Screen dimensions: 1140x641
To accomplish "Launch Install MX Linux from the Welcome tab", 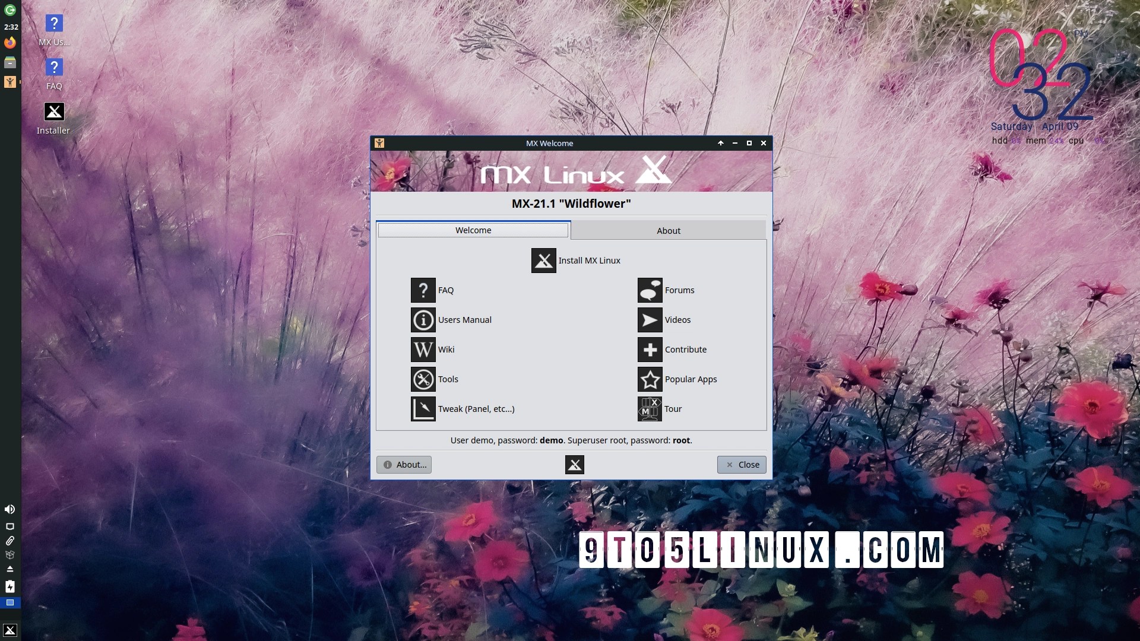I will pos(575,261).
